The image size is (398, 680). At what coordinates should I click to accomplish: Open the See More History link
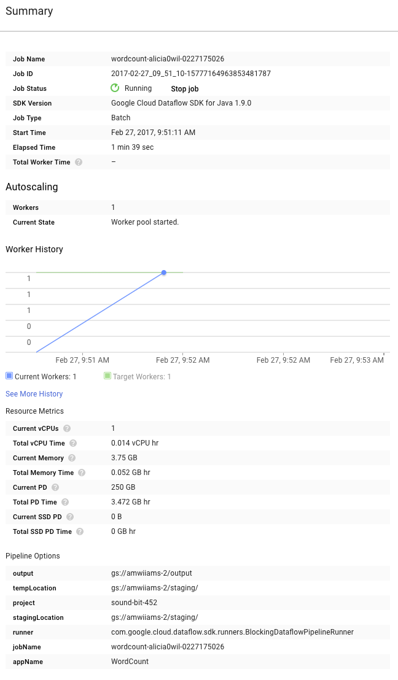pos(34,394)
